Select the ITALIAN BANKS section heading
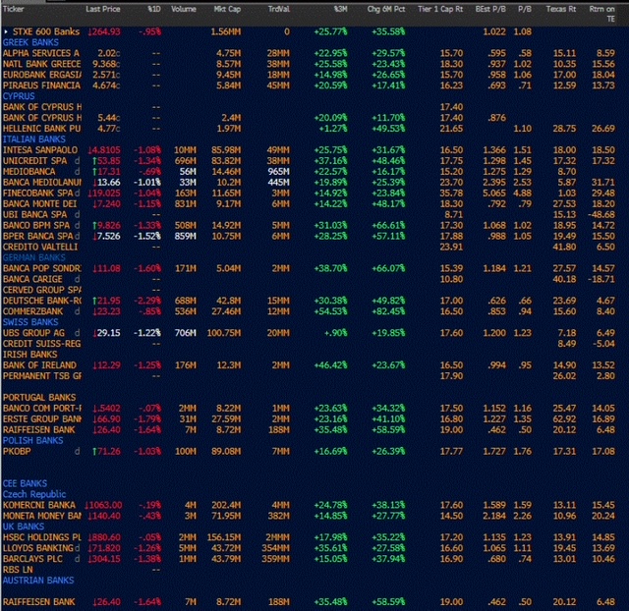Viewport: 629px width, 611px height. tap(34, 139)
